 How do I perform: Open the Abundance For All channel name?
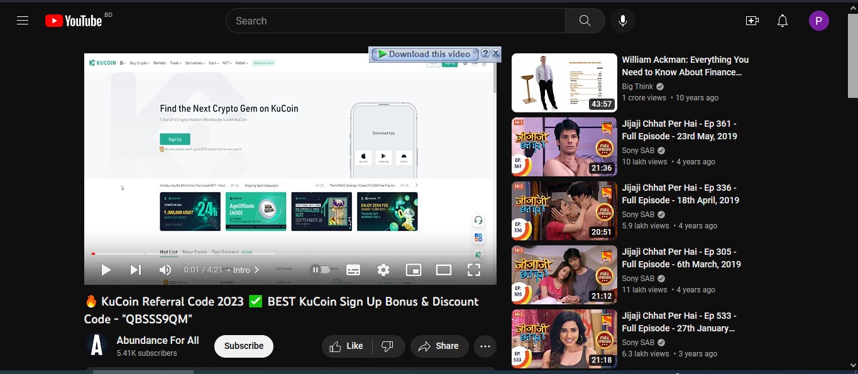tap(158, 340)
